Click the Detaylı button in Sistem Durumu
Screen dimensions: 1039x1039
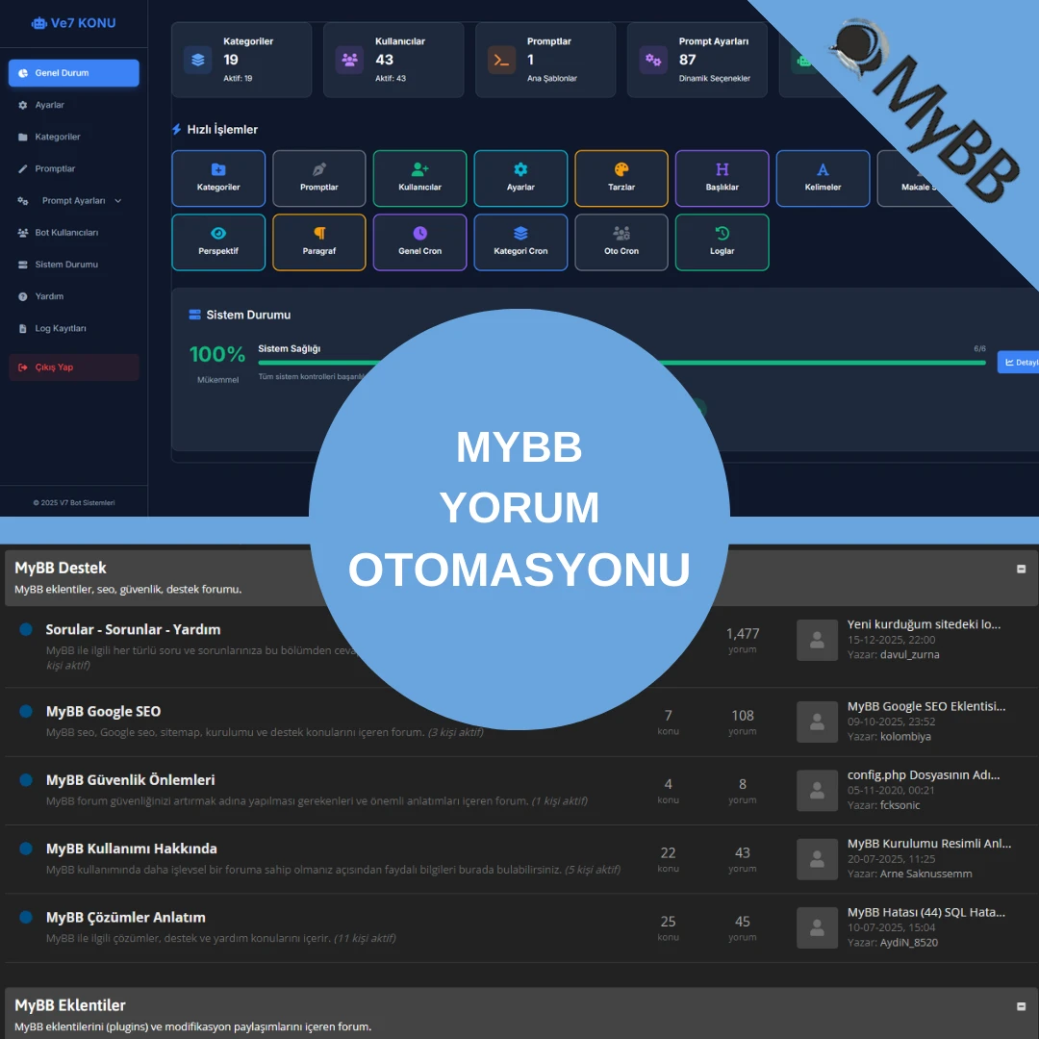pos(1019,363)
